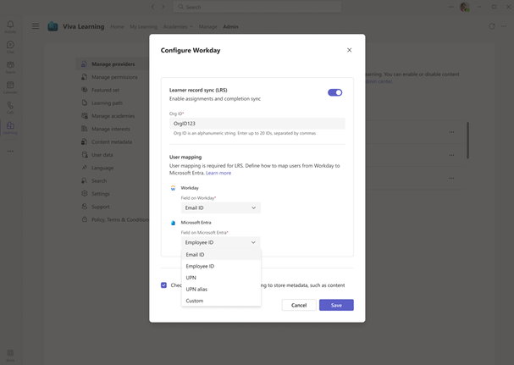The height and width of the screenshot is (365, 514).
Task: Open title bar settings and more ellipsis
Action: (450, 7)
